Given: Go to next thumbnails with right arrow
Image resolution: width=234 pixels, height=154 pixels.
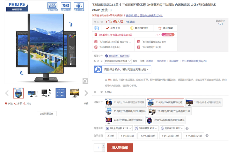Looking at the screenshot, I should point(86,93).
